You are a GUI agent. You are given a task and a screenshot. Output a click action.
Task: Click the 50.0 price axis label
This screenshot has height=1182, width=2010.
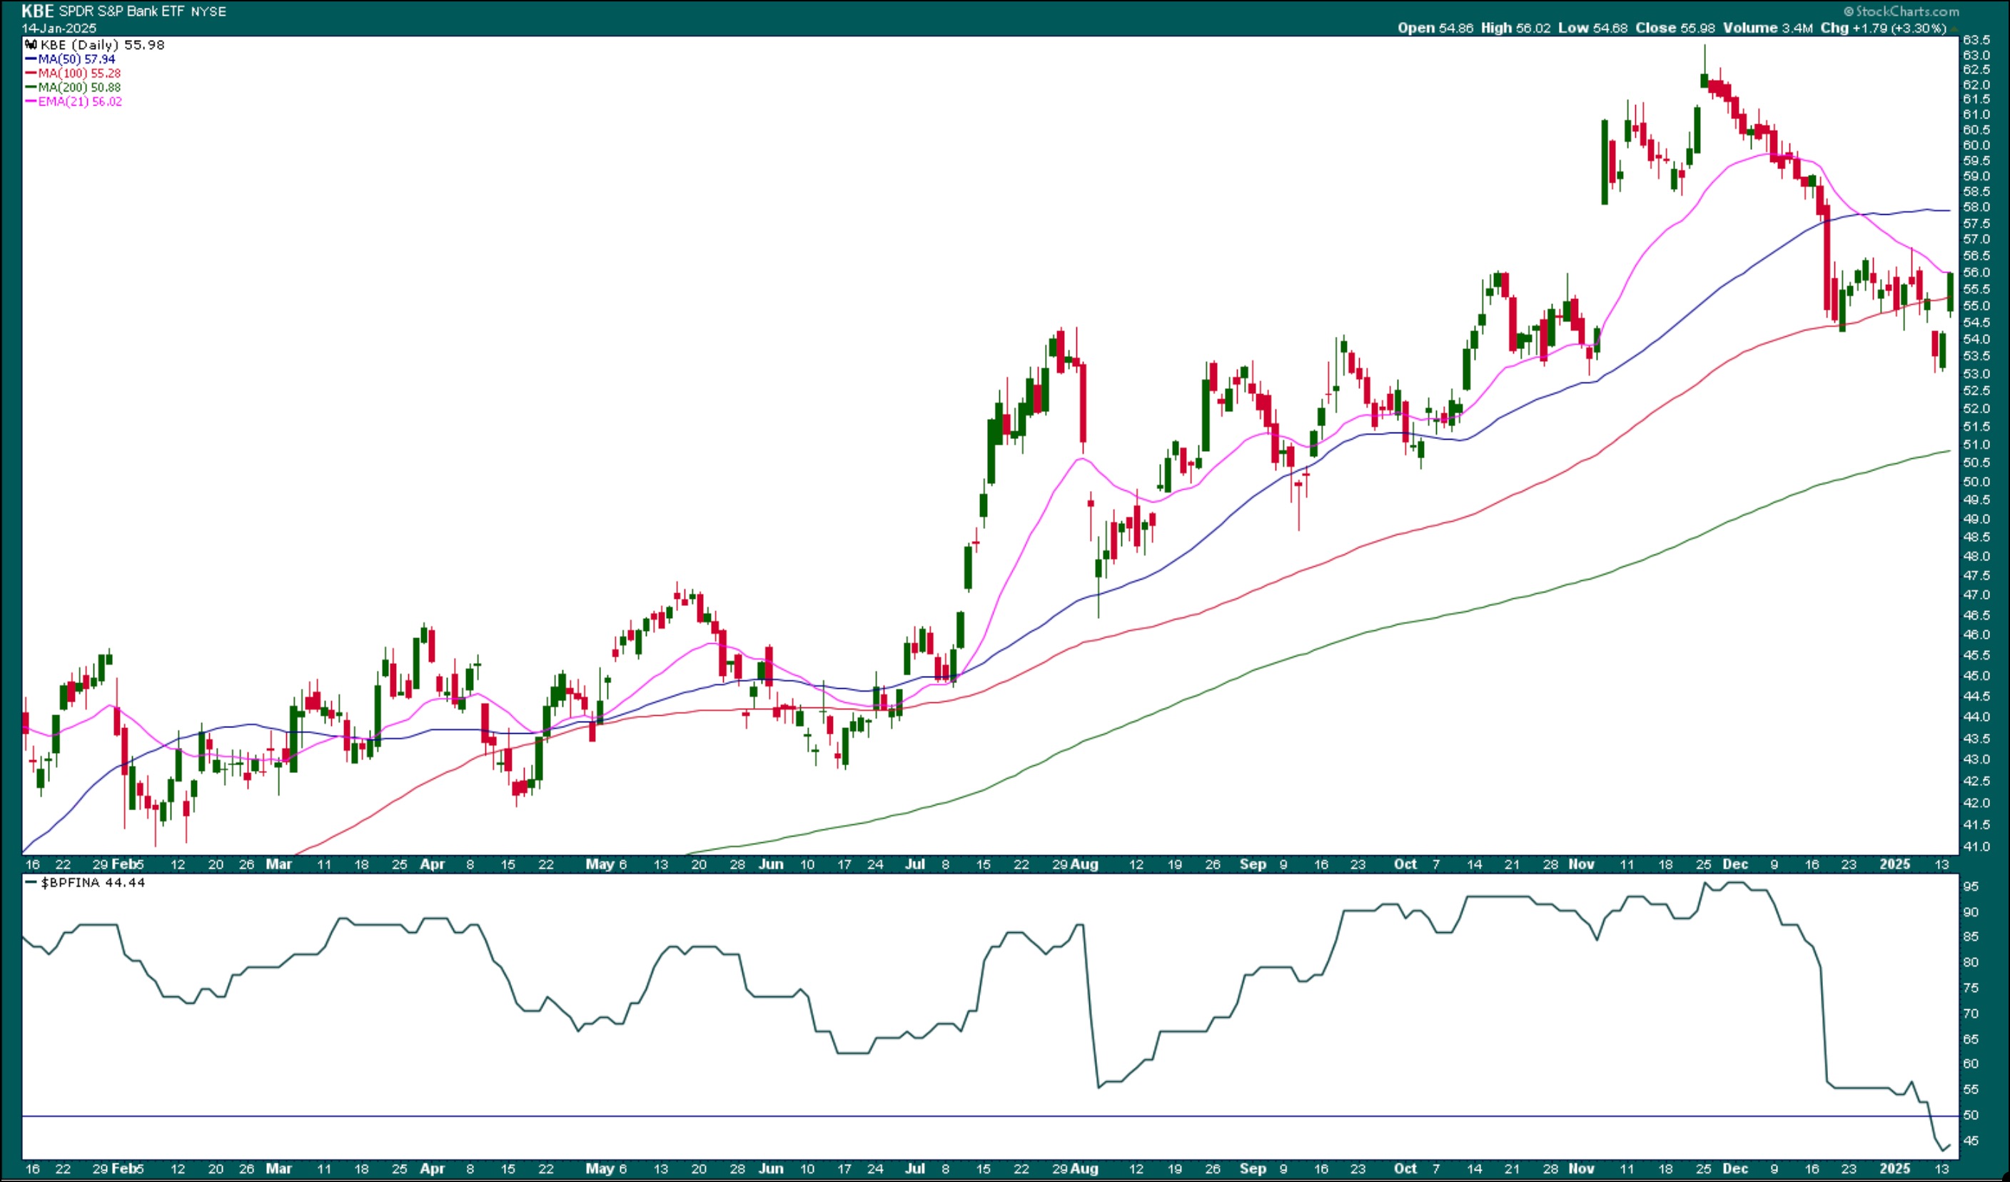coord(1976,482)
